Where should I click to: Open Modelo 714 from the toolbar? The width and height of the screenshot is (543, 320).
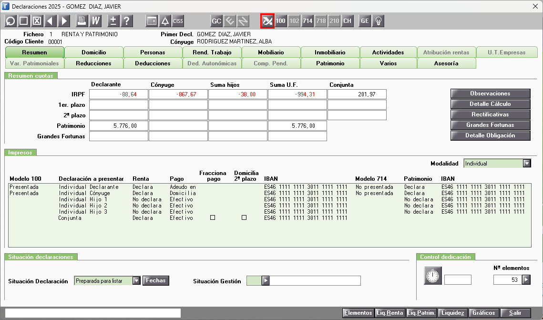(x=307, y=21)
